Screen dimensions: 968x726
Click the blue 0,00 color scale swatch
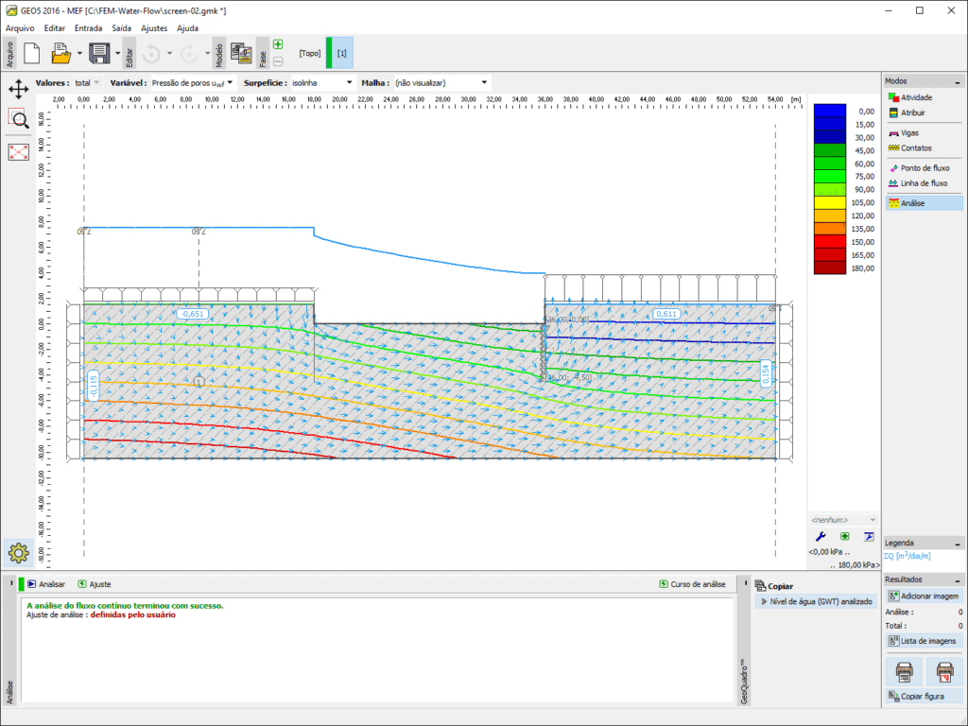coord(830,111)
